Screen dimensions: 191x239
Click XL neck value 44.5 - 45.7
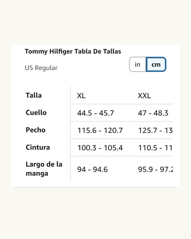click(x=95, y=113)
